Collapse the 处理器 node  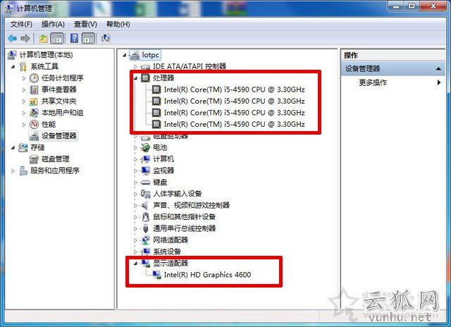pyautogui.click(x=136, y=78)
